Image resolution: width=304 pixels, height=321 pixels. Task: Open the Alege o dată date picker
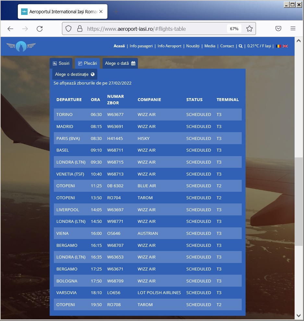click(x=120, y=63)
